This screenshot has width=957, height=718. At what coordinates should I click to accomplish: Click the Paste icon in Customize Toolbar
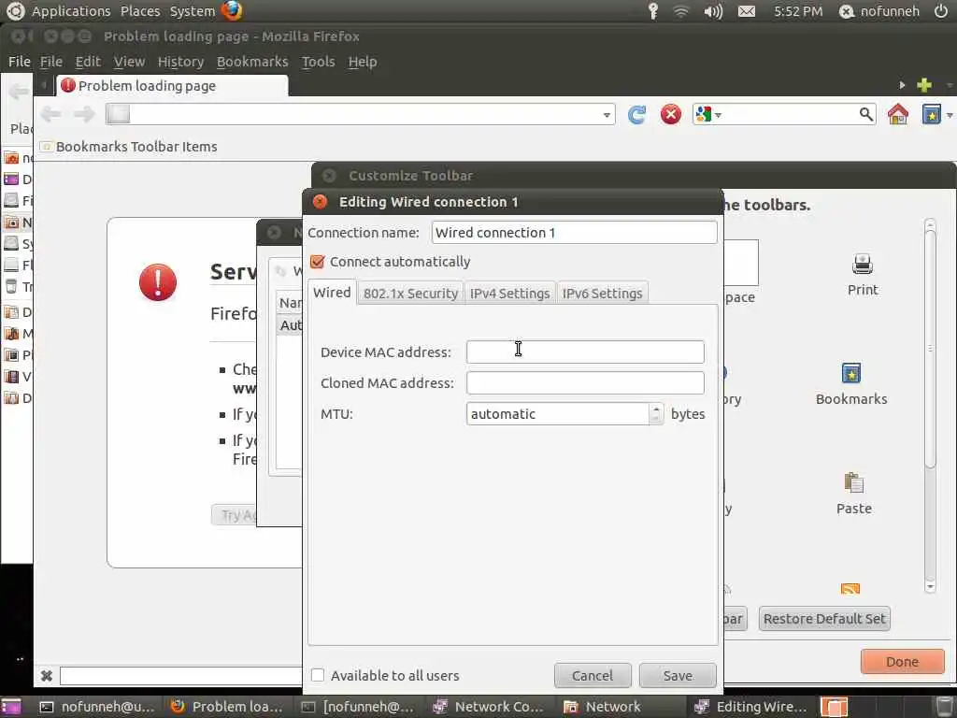pos(853,483)
